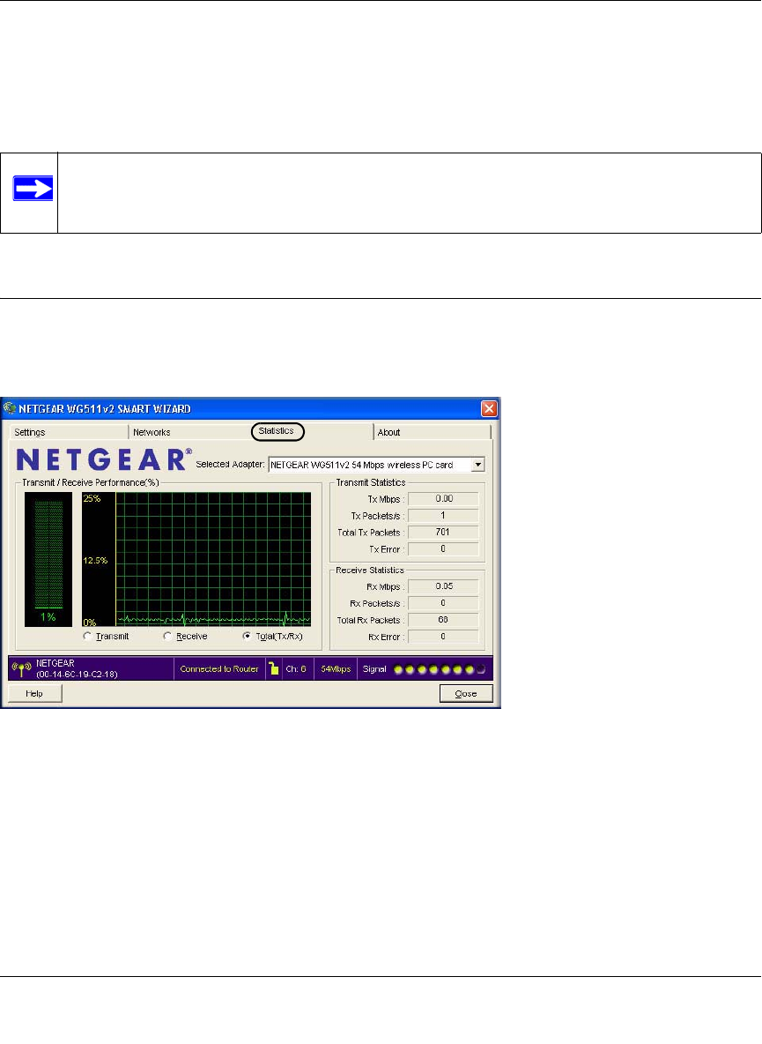Click the Connected to Router status text

pos(219,669)
